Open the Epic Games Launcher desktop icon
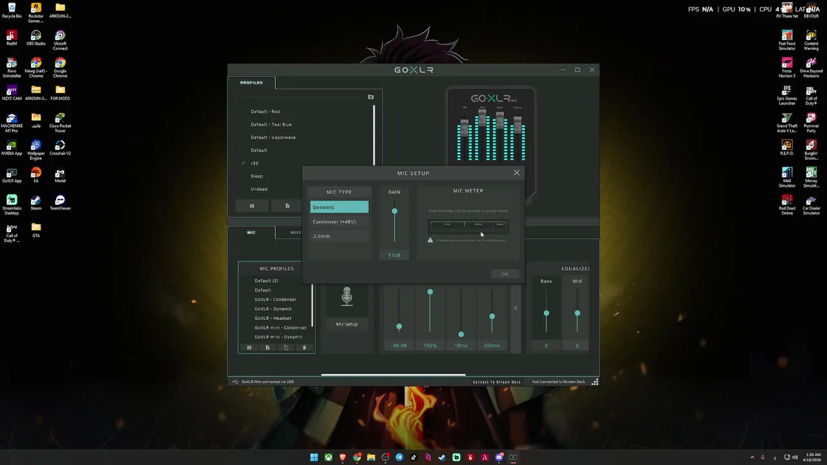 pos(787,96)
